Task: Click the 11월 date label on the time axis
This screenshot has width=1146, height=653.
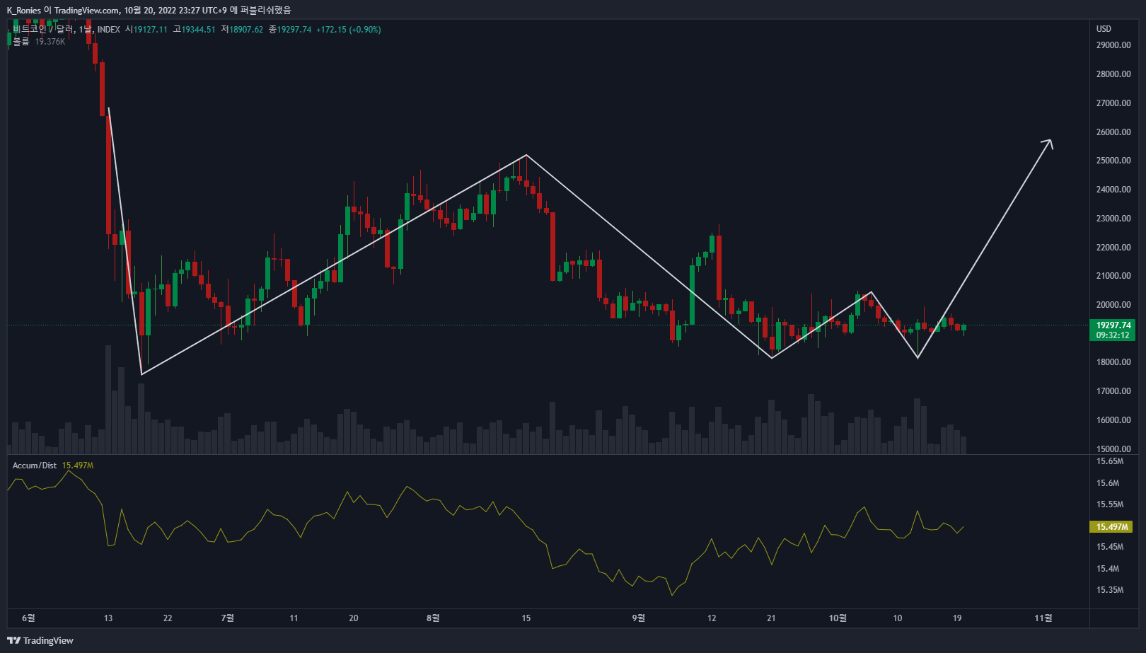Action: (x=1043, y=618)
